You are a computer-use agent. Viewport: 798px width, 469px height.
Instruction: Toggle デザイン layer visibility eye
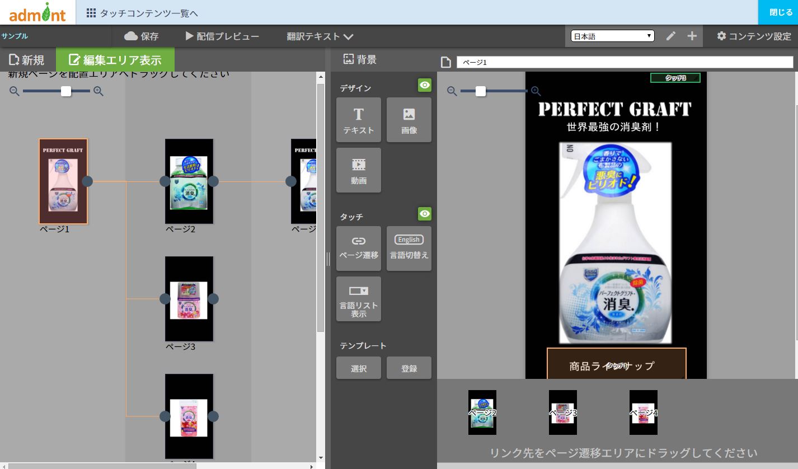(425, 85)
